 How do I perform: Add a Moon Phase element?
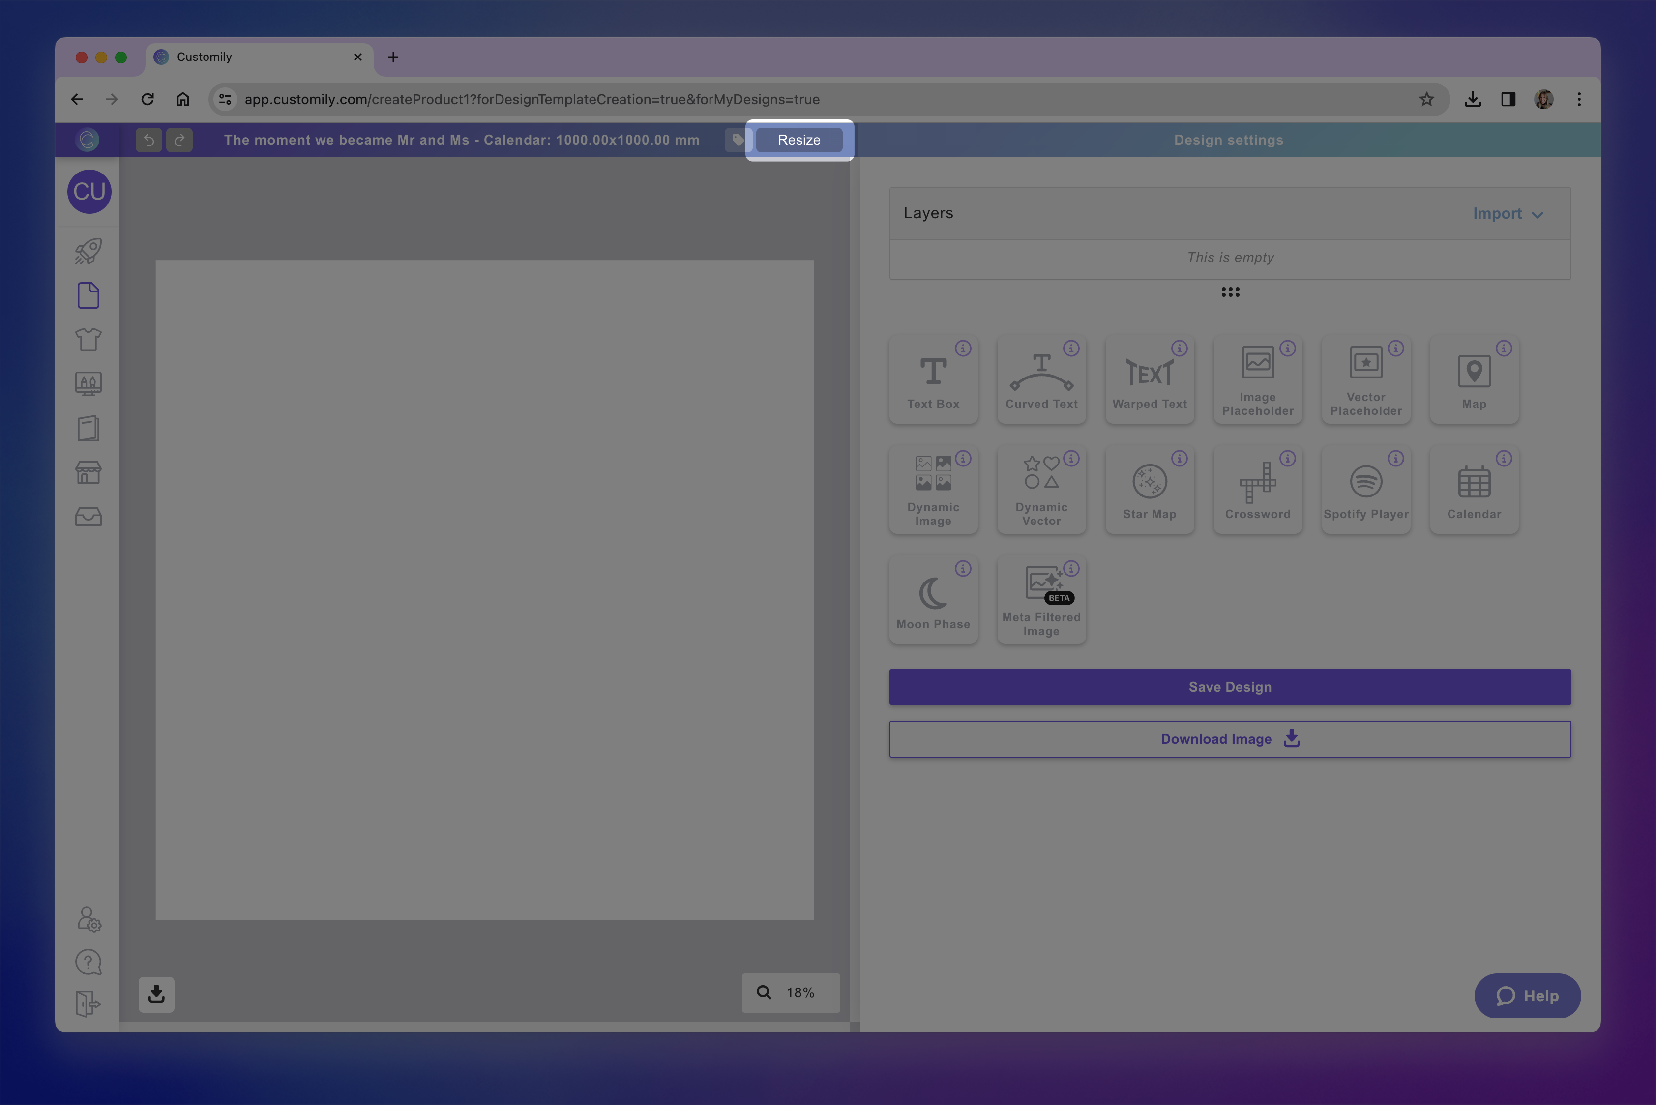coord(933,599)
